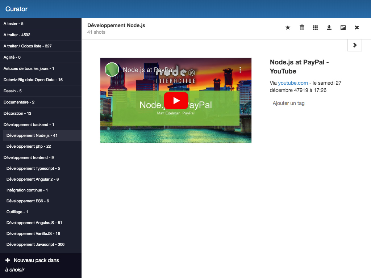Click the image picture icon
This screenshot has width=371, height=278.
coord(343,28)
